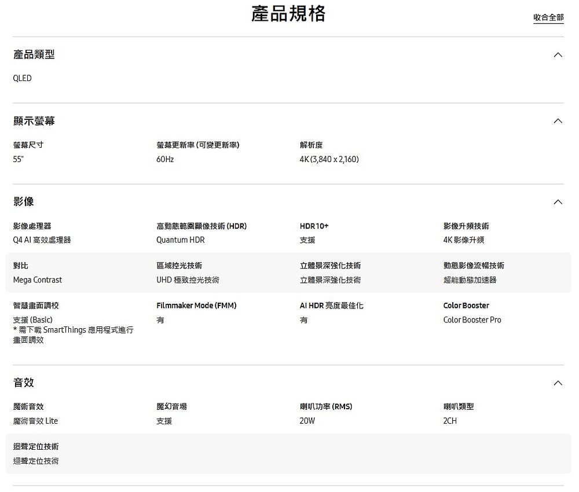Collapse the 產品類型 section chevron
The width and height of the screenshot is (579, 492).
tap(558, 55)
